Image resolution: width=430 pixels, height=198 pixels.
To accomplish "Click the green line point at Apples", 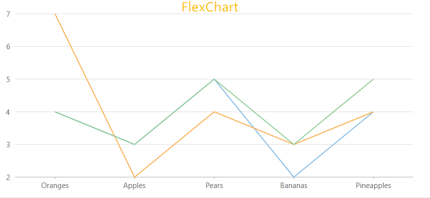I will click(134, 144).
